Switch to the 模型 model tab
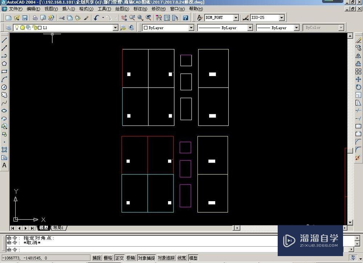 pyautogui.click(x=44, y=228)
